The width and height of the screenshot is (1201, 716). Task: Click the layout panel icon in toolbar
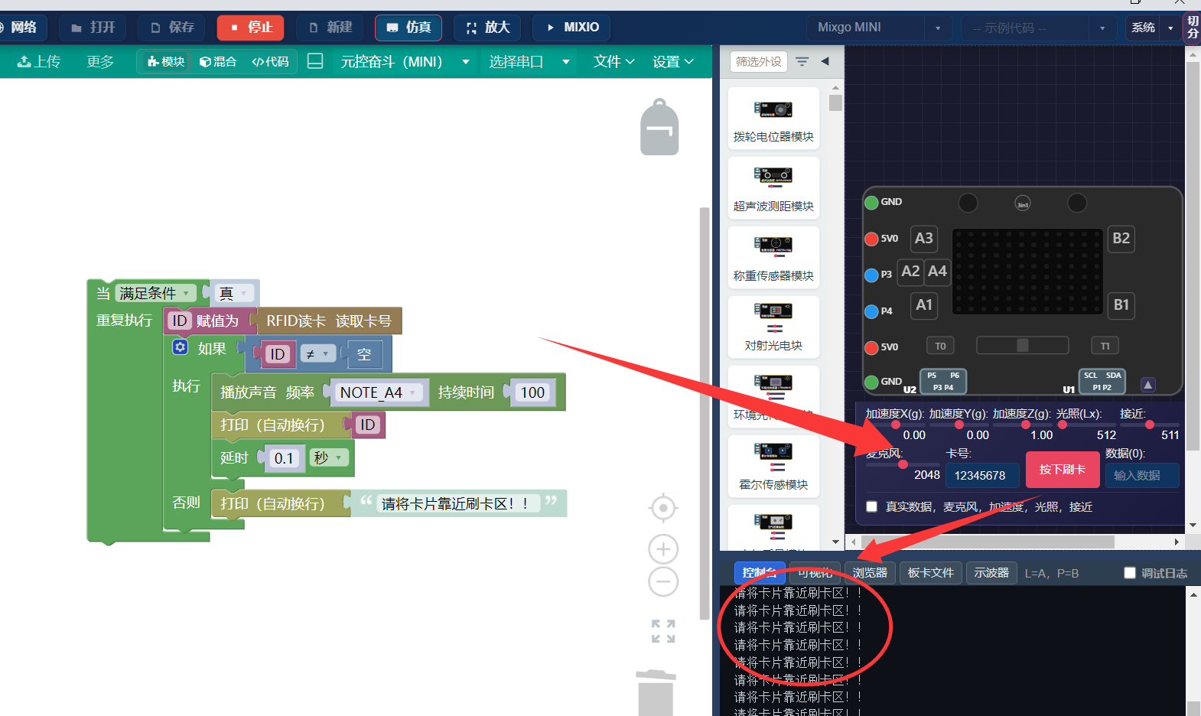pos(315,61)
